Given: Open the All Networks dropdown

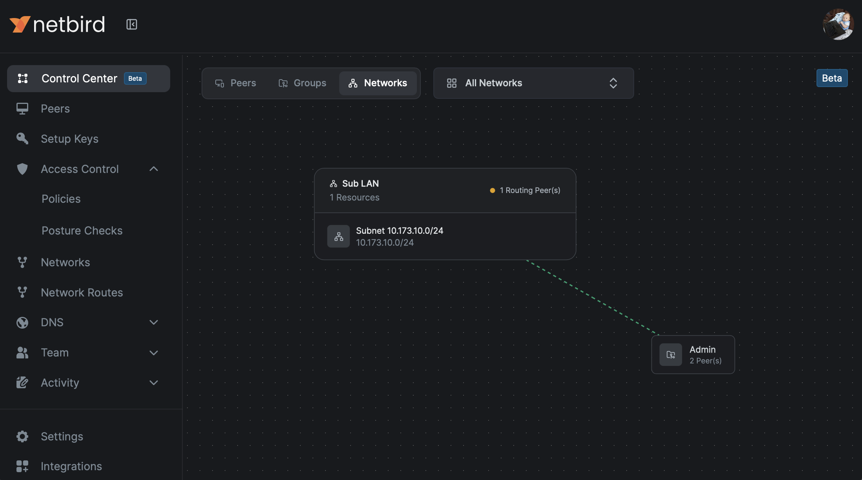Looking at the screenshot, I should click(533, 83).
